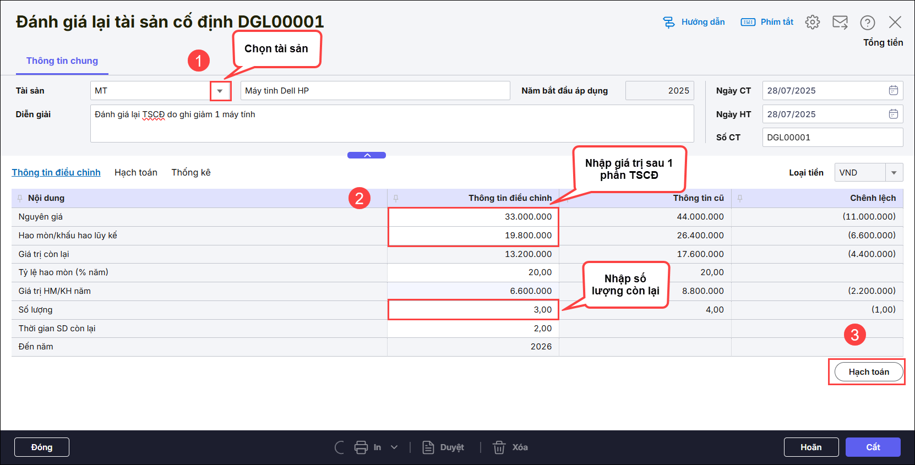
Task: Switch to the Thống kê tab
Action: coord(190,172)
